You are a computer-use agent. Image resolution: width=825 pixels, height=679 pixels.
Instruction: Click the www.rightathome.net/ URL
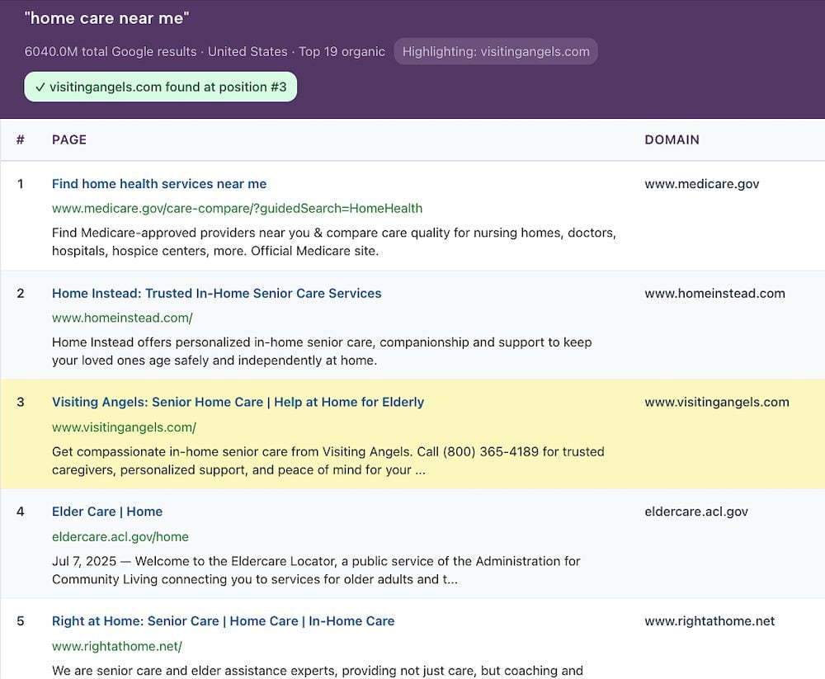point(117,646)
